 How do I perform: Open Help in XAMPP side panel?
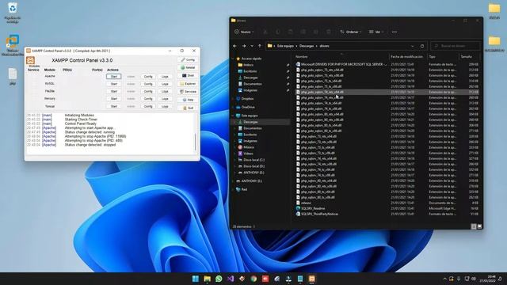pyautogui.click(x=188, y=100)
